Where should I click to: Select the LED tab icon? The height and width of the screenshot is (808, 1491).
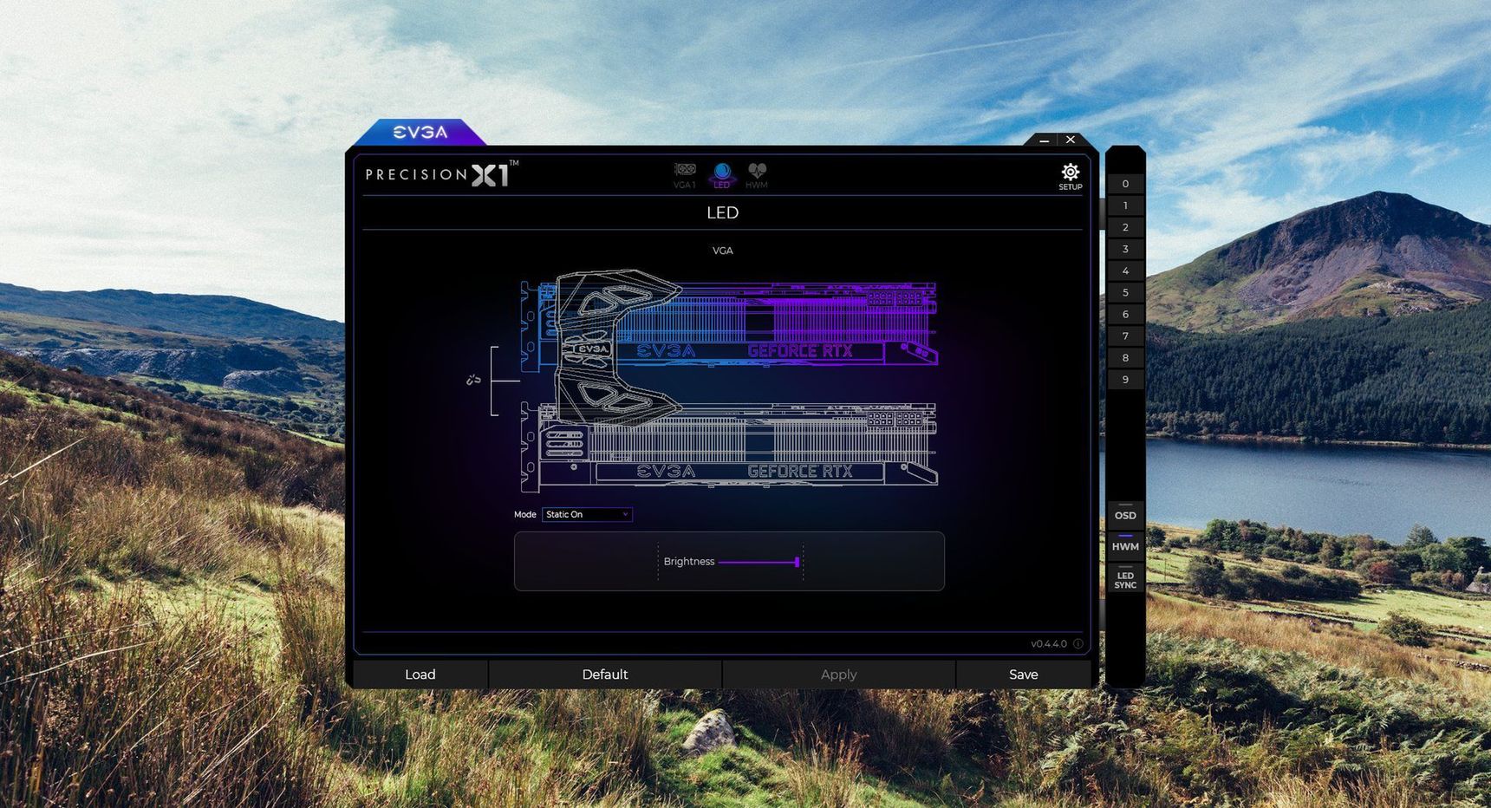pos(721,174)
